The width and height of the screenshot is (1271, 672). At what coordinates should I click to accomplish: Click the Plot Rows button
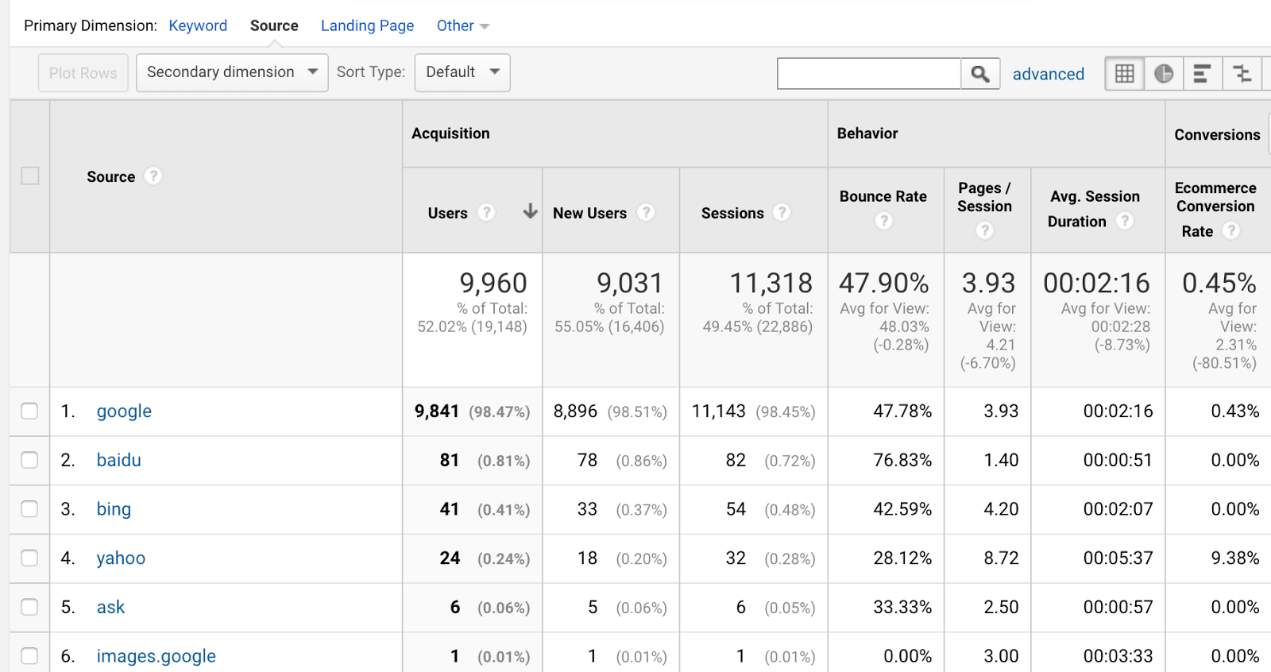(x=83, y=73)
